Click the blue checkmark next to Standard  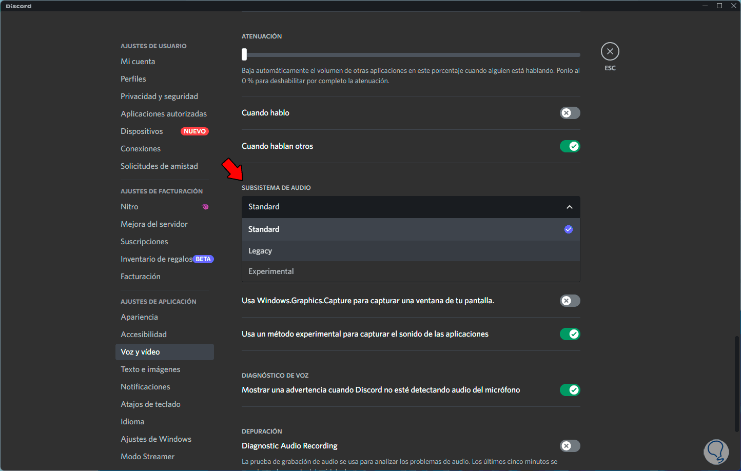point(568,229)
